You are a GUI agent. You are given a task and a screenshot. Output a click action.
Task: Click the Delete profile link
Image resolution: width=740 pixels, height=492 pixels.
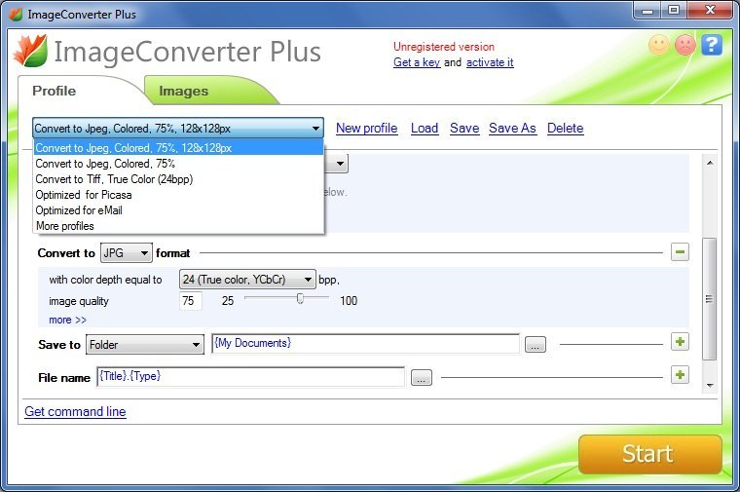[566, 128]
